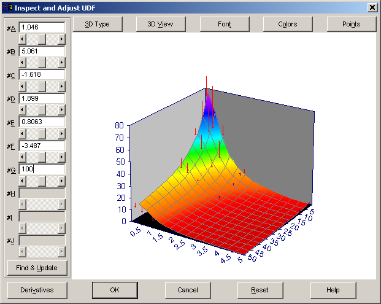Screen dimensions: 381x304
Task: Open the Points options
Action: pyautogui.click(x=352, y=24)
